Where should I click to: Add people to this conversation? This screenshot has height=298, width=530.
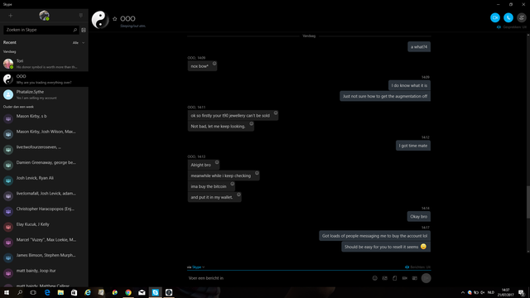[522, 17]
